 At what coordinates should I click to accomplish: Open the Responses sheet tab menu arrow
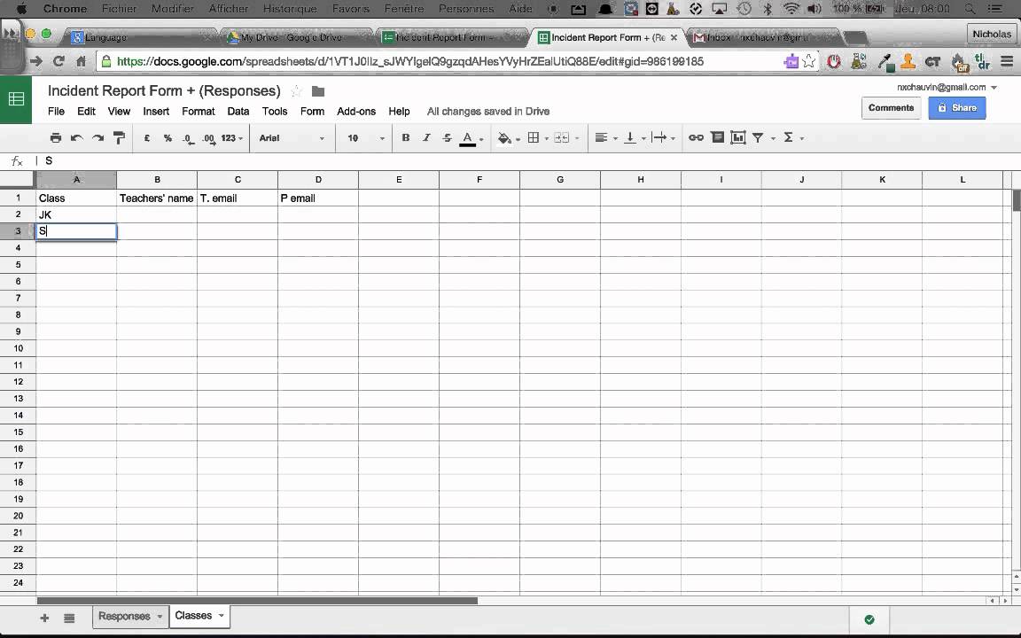tap(160, 616)
